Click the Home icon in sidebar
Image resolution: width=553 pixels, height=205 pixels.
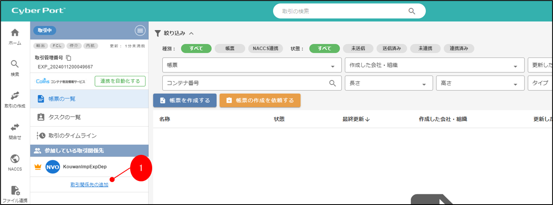pyautogui.click(x=15, y=33)
